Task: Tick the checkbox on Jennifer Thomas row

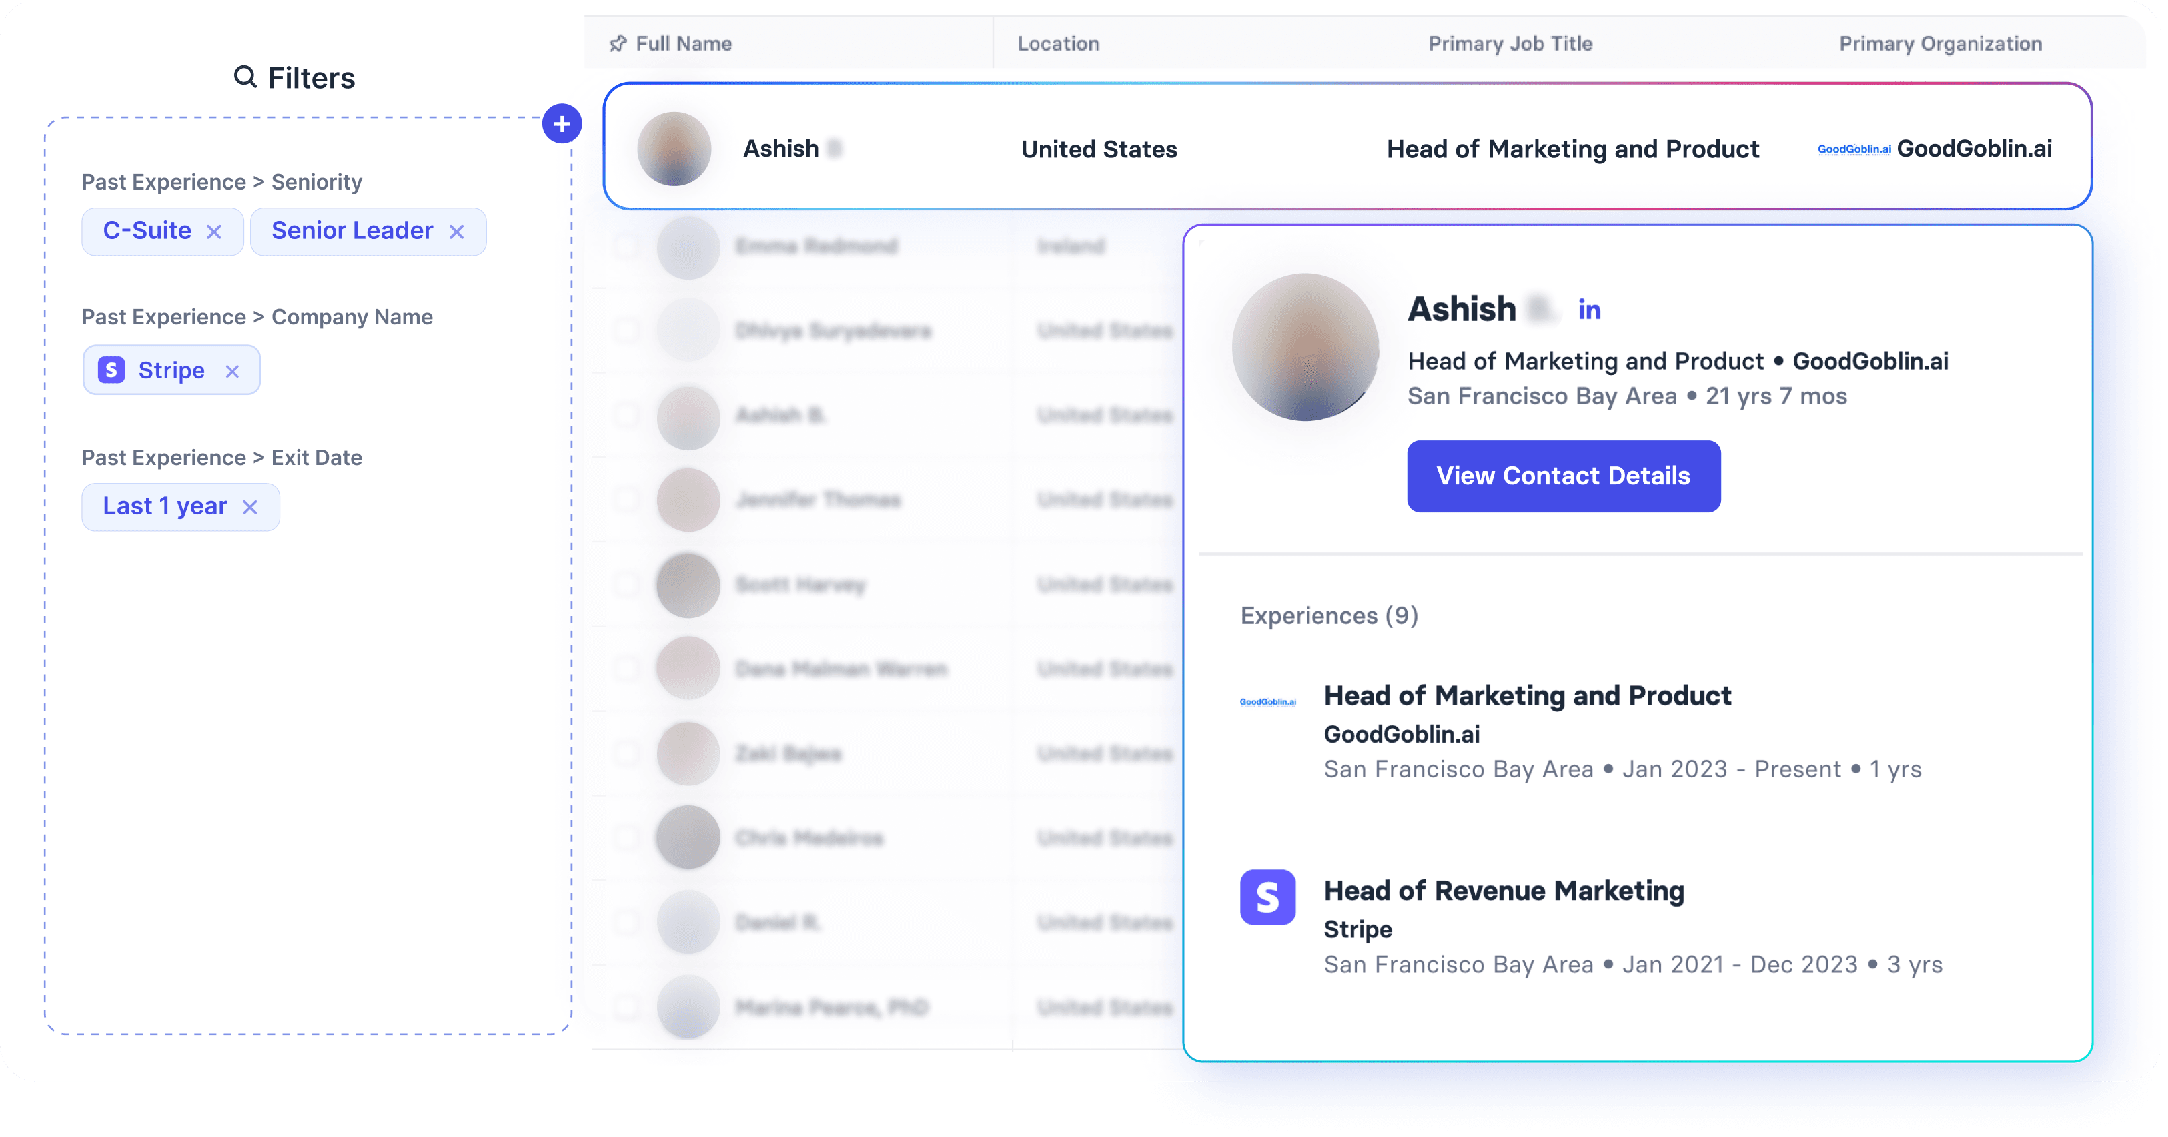Action: coord(625,500)
